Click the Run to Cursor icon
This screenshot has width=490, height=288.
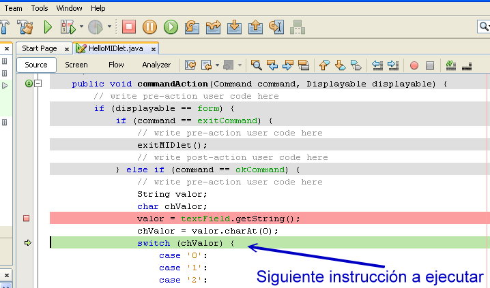tap(276, 27)
